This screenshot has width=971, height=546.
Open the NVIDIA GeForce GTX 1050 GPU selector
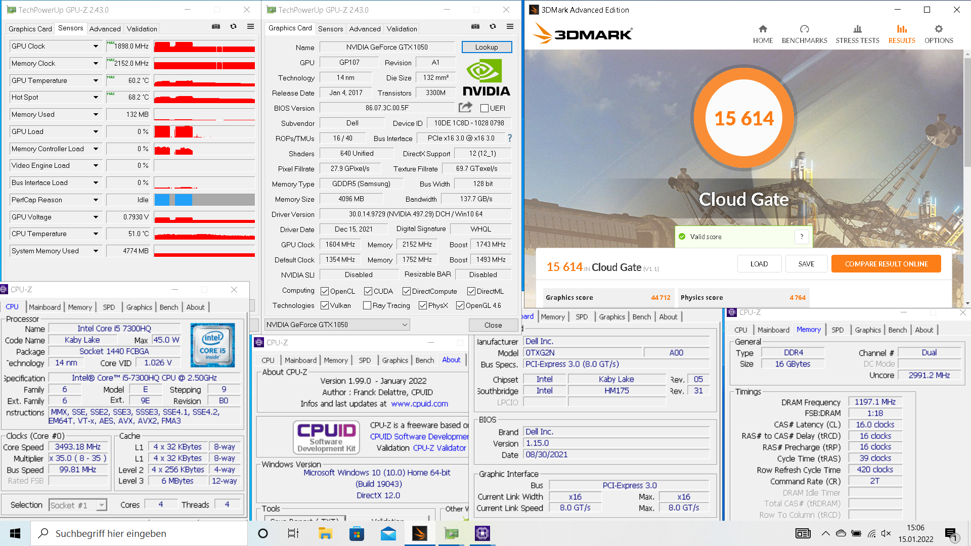(x=337, y=325)
